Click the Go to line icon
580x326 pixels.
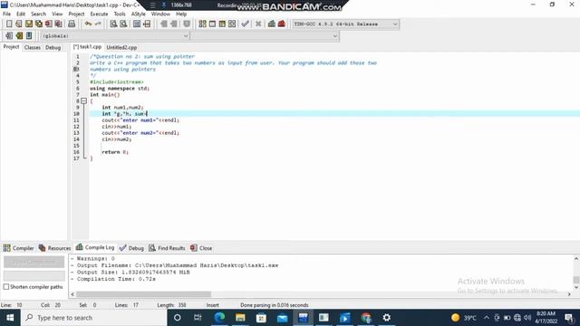(147, 24)
